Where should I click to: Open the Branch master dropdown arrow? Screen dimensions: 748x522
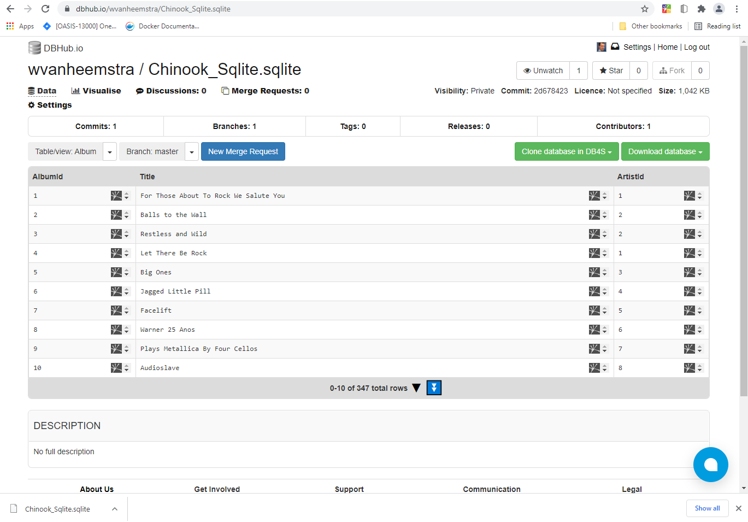tap(192, 151)
